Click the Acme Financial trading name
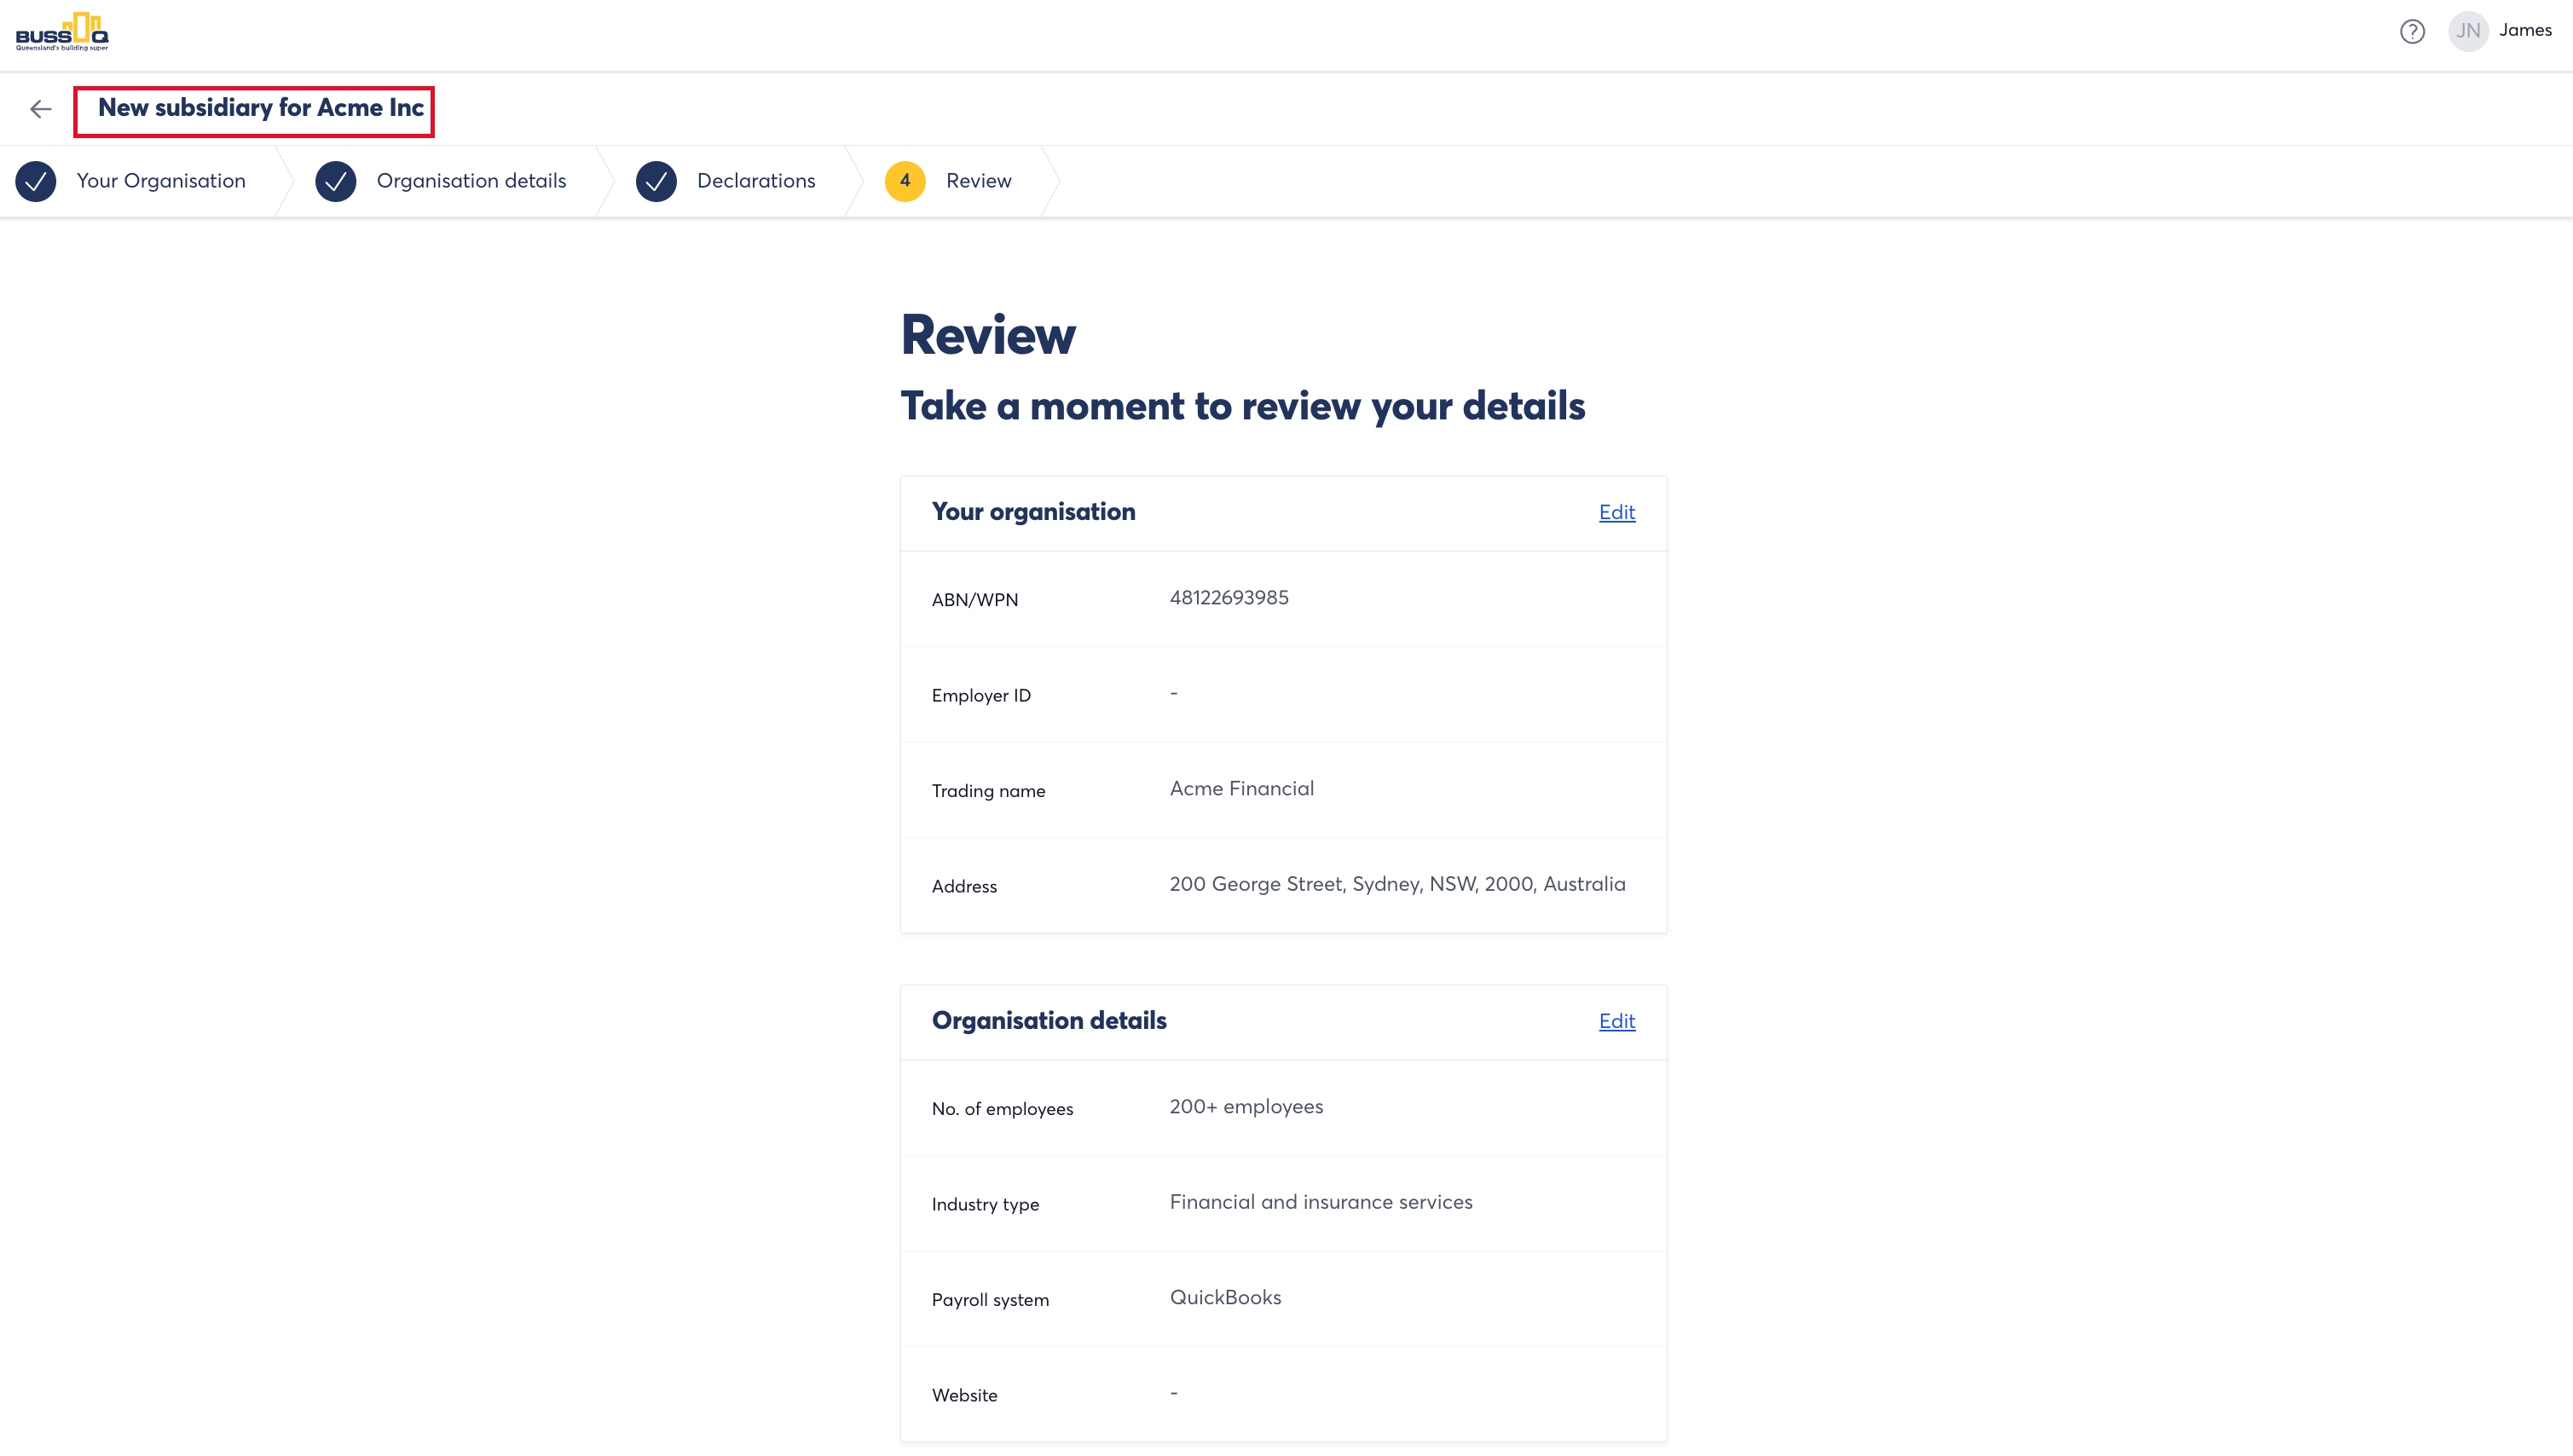 pyautogui.click(x=1242, y=789)
